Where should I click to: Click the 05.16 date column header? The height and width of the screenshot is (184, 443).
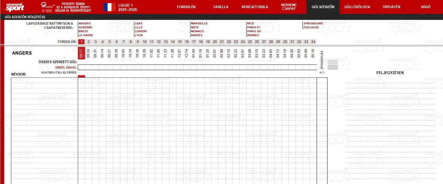tap(313, 53)
